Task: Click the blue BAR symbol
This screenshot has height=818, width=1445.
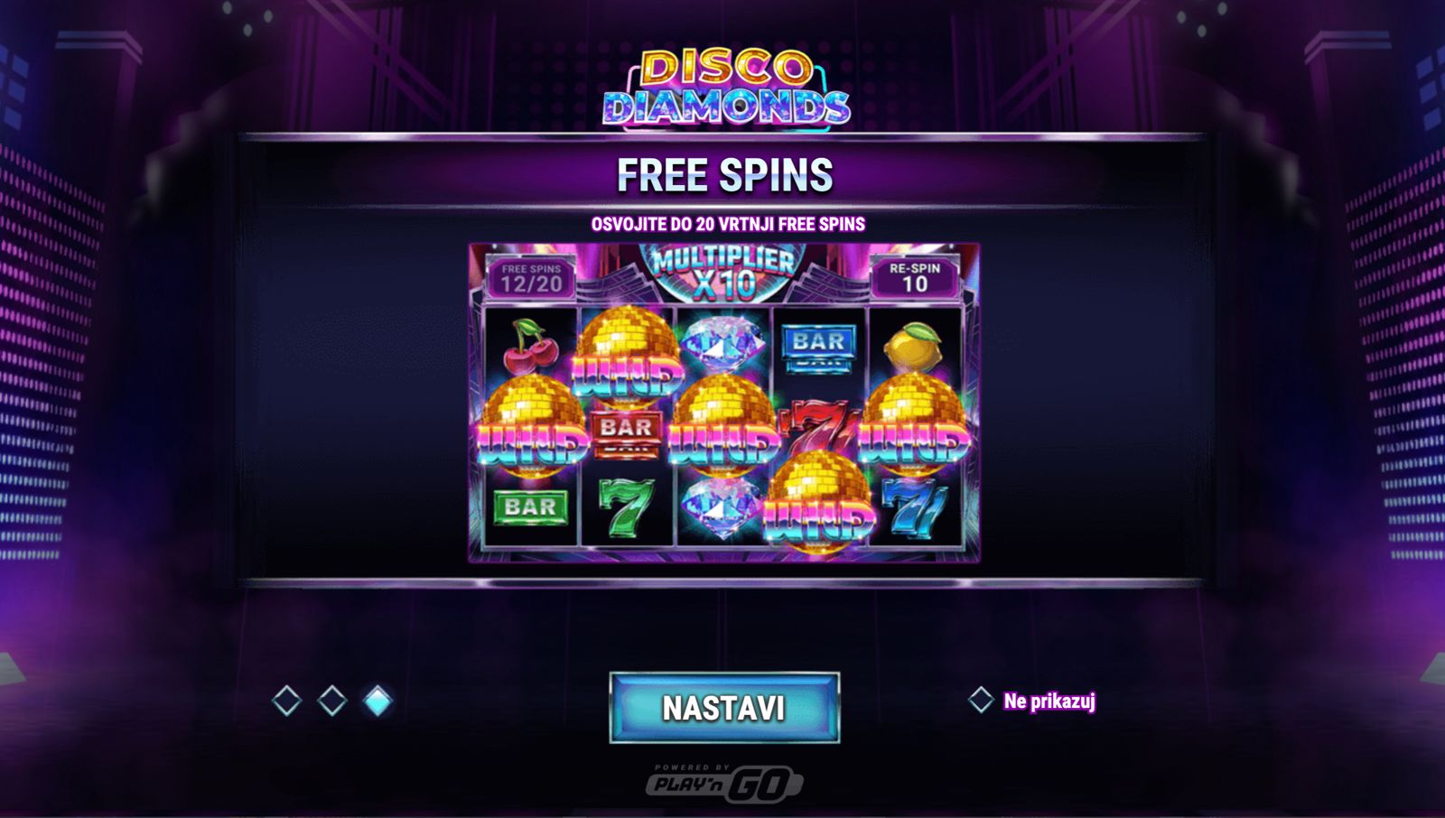Action: pyautogui.click(x=817, y=348)
